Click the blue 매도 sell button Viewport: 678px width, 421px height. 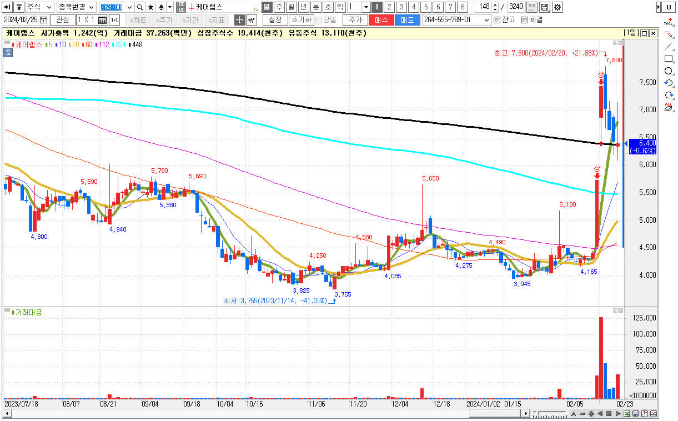pos(408,20)
